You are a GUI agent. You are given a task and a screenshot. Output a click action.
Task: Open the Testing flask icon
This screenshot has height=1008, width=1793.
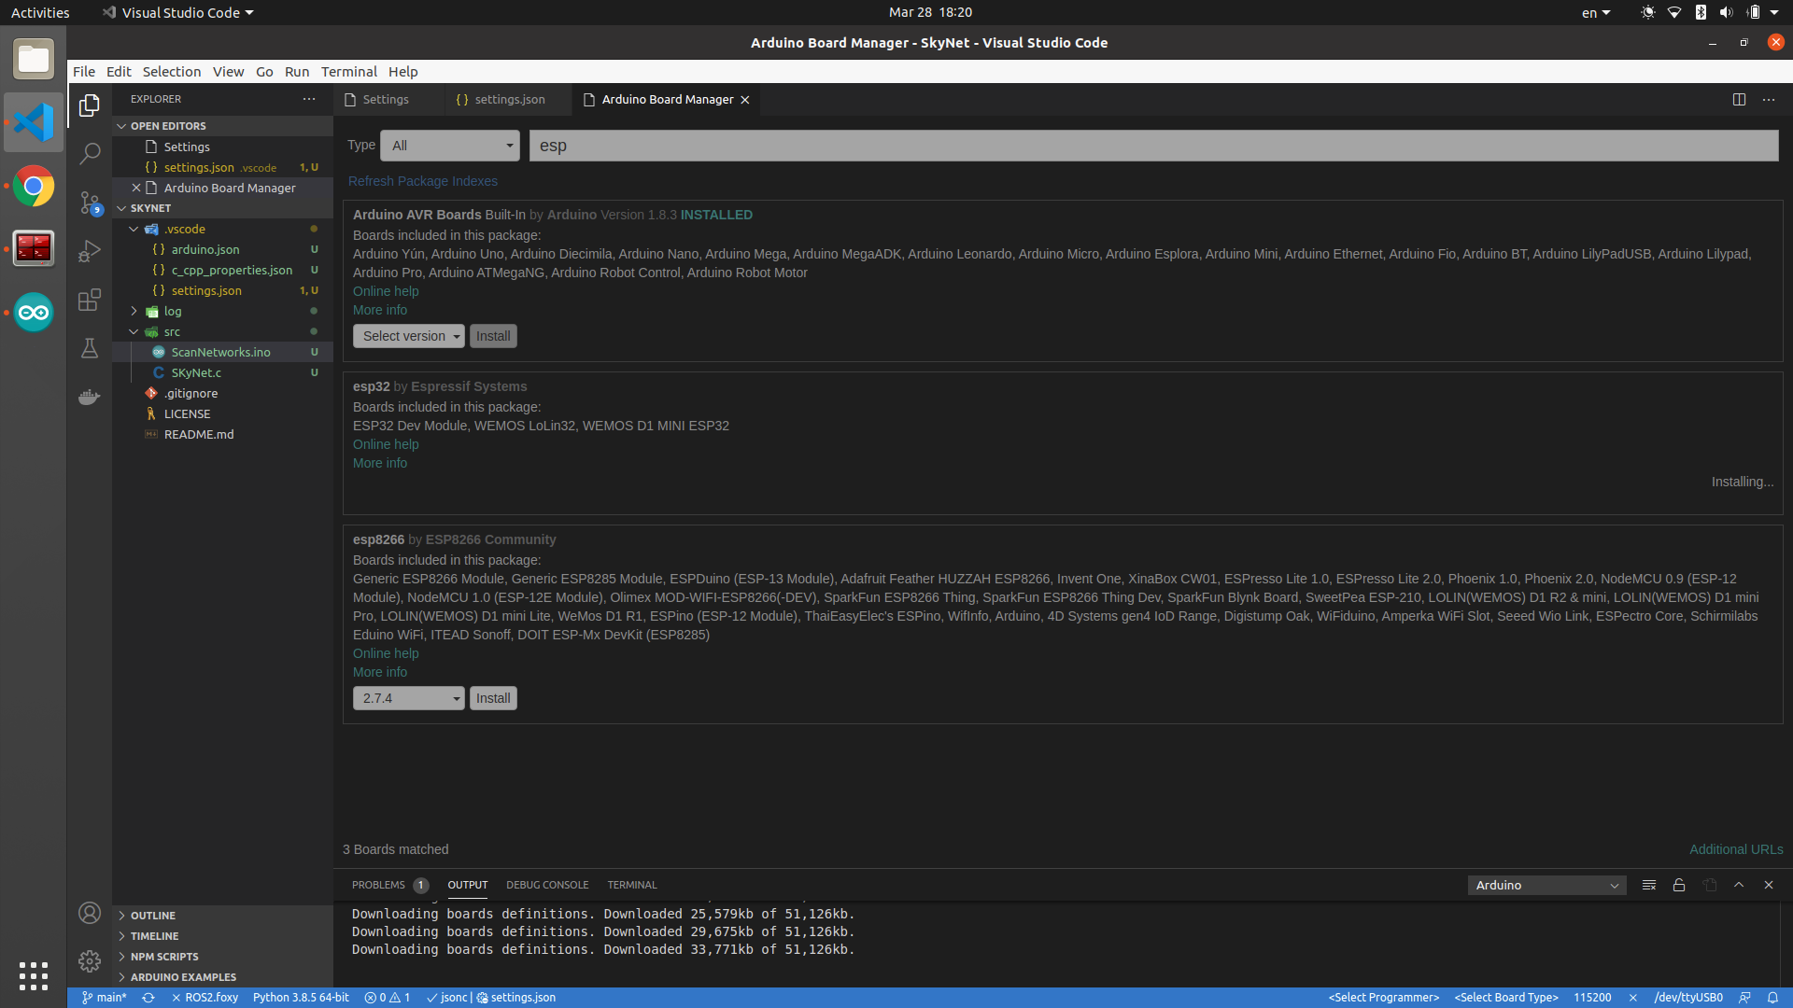point(90,348)
